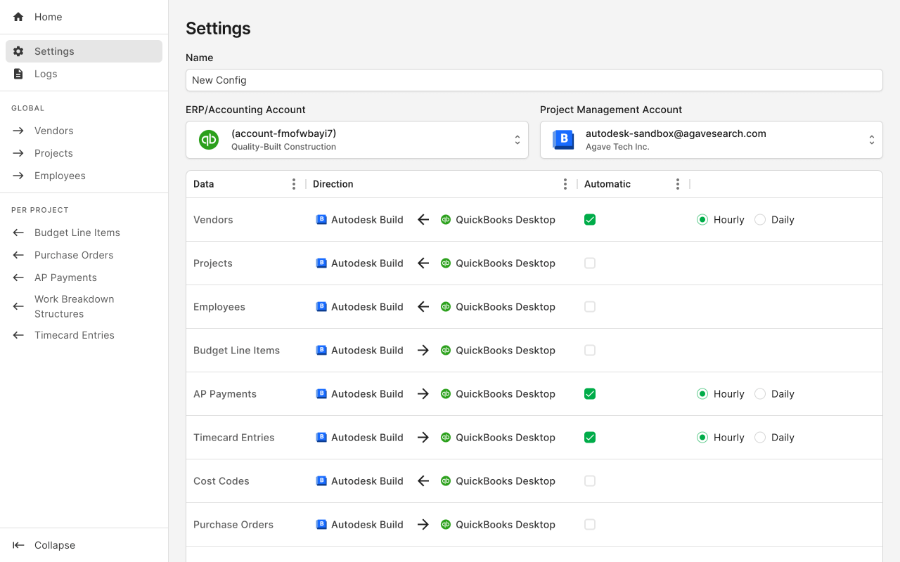The width and height of the screenshot is (900, 562).
Task: Click the left arrow icon beside Timecard Entries in sidebar
Action: [18, 335]
